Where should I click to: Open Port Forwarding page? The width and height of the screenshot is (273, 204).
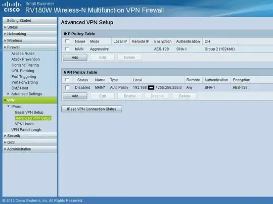[x=25, y=82]
